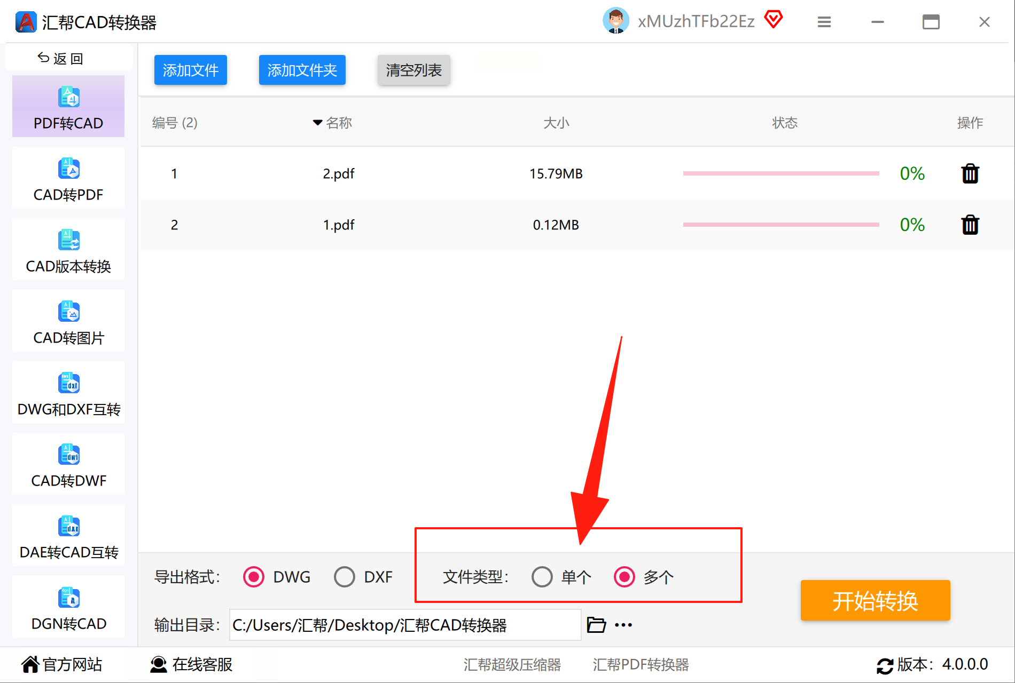Click the username xMUzhTFb22Ez
This screenshot has height=683, width=1015.
[696, 21]
